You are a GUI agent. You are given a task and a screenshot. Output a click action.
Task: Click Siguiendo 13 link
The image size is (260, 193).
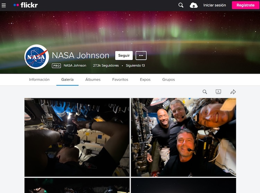pos(135,65)
